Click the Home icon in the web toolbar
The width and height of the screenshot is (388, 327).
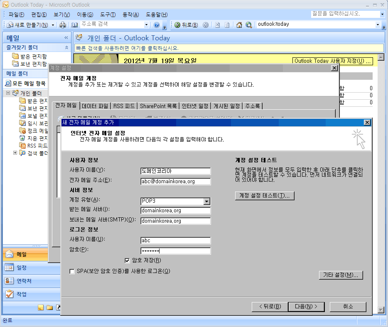pos(239,25)
